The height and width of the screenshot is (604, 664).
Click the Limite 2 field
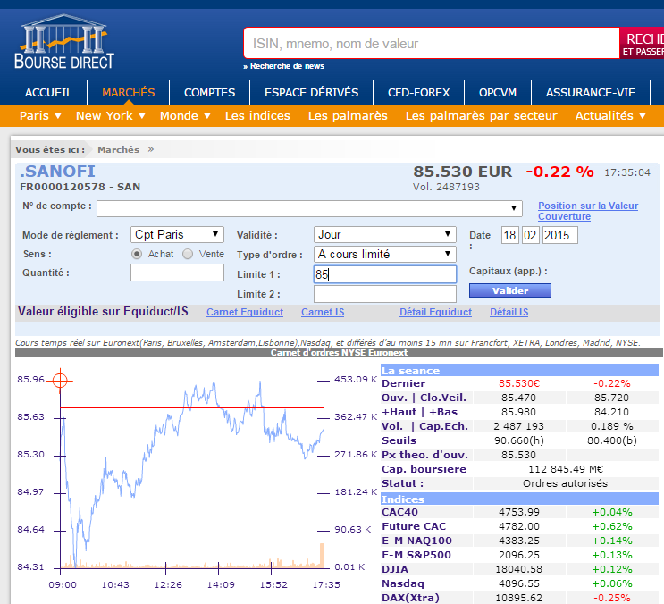pos(385,294)
